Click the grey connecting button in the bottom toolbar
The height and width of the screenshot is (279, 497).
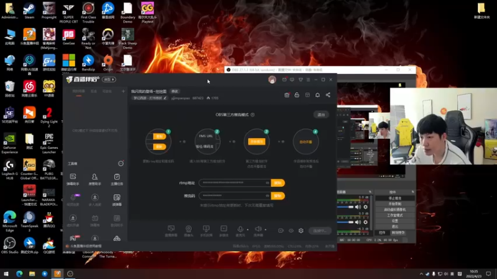(x=320, y=231)
